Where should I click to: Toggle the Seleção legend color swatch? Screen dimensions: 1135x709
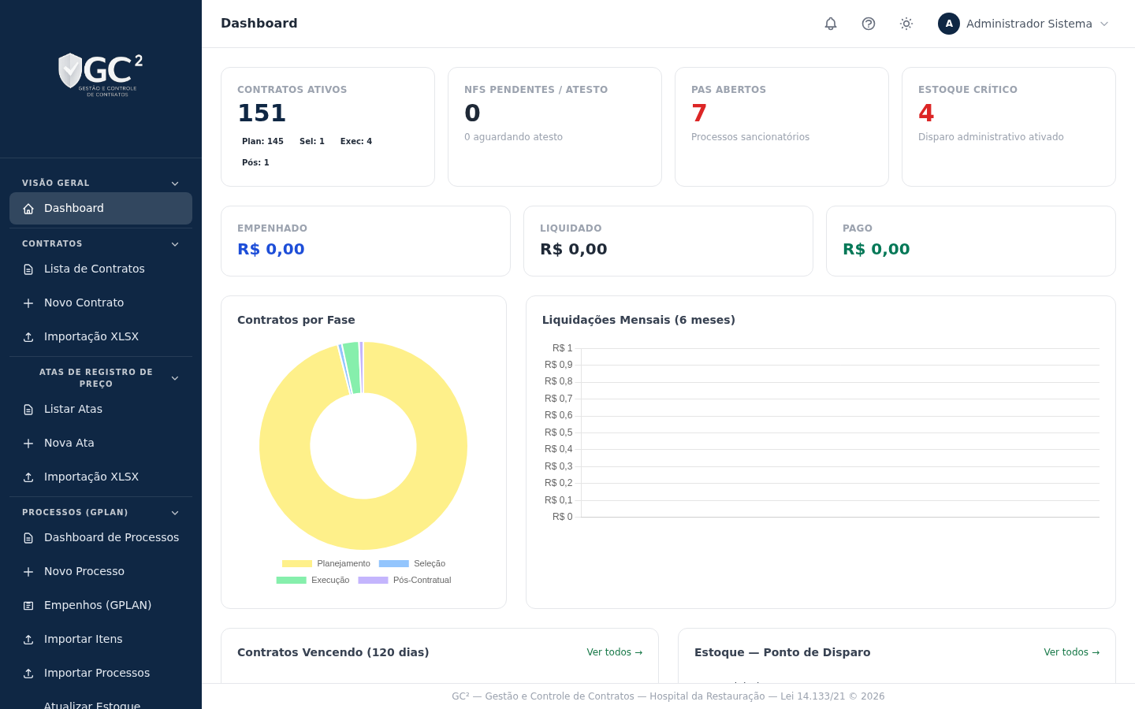pyautogui.click(x=394, y=563)
